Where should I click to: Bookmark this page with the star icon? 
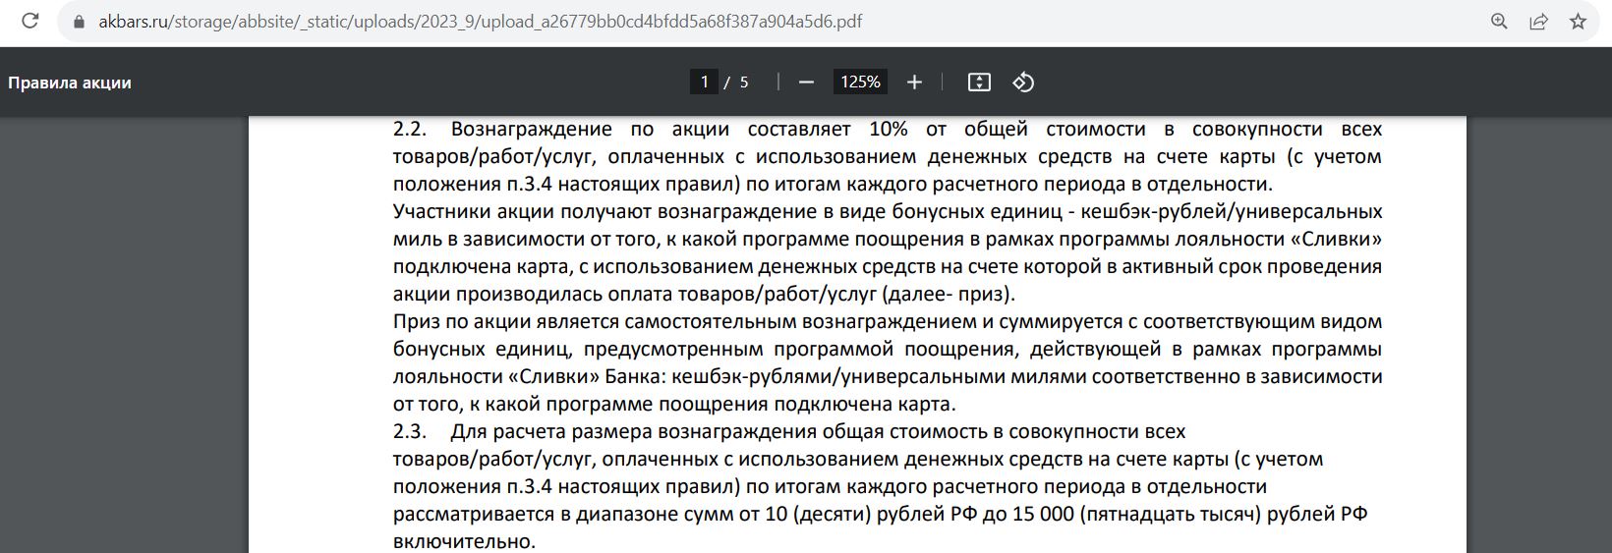click(x=1578, y=21)
